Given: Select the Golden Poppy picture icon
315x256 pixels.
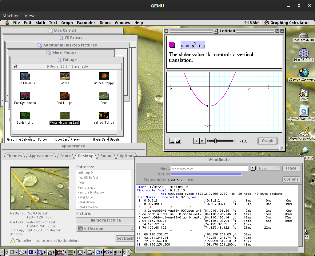Looking at the screenshot, I should [x=104, y=76].
